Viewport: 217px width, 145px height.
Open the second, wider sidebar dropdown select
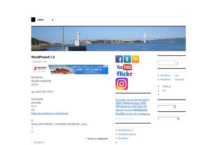pyautogui.click(x=169, y=119)
